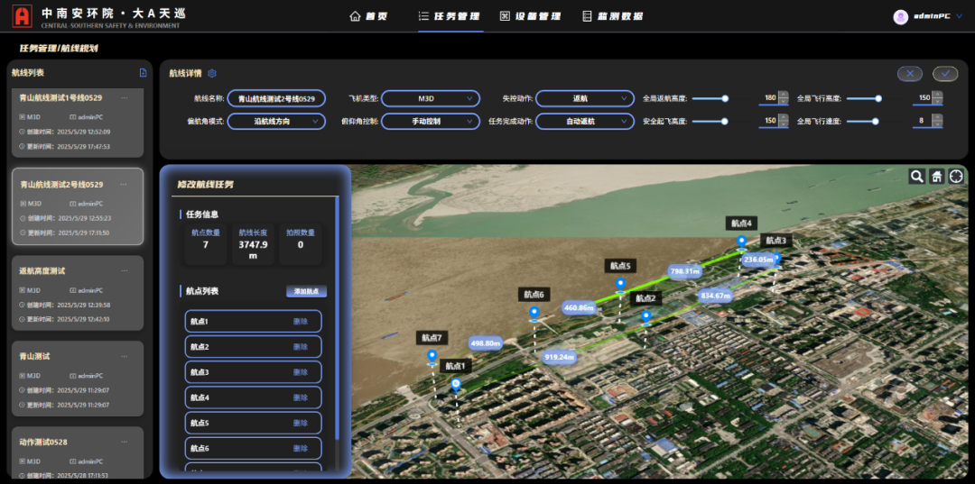Screen dimensions: 975x484
Task: Click the X cancel button in 航线详情 panel
Action: click(x=909, y=74)
